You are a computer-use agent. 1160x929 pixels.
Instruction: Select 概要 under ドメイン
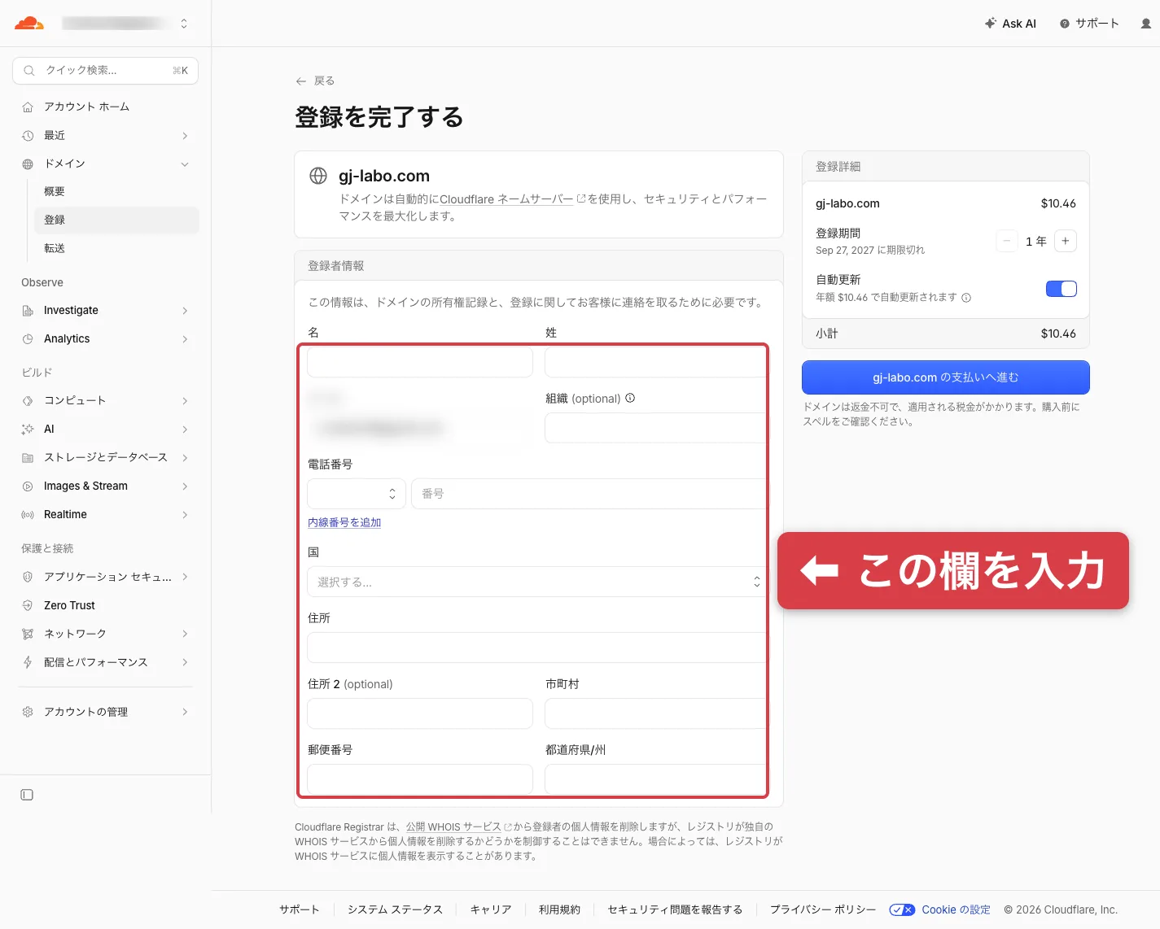click(116, 191)
